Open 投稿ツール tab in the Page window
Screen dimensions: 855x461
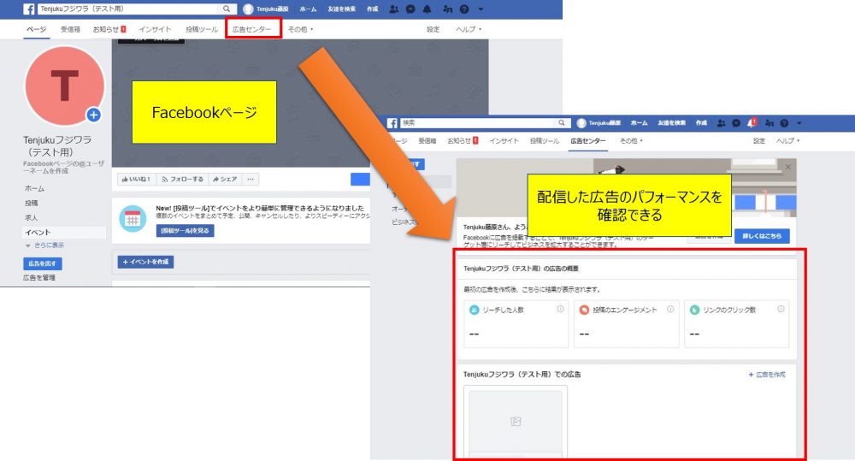[x=201, y=29]
